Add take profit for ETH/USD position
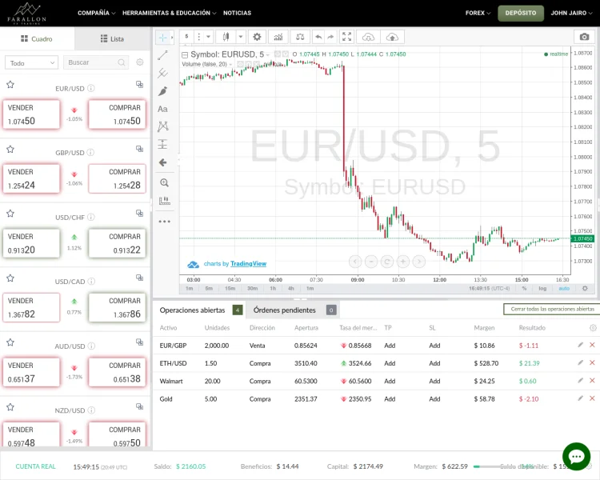 pos(390,363)
